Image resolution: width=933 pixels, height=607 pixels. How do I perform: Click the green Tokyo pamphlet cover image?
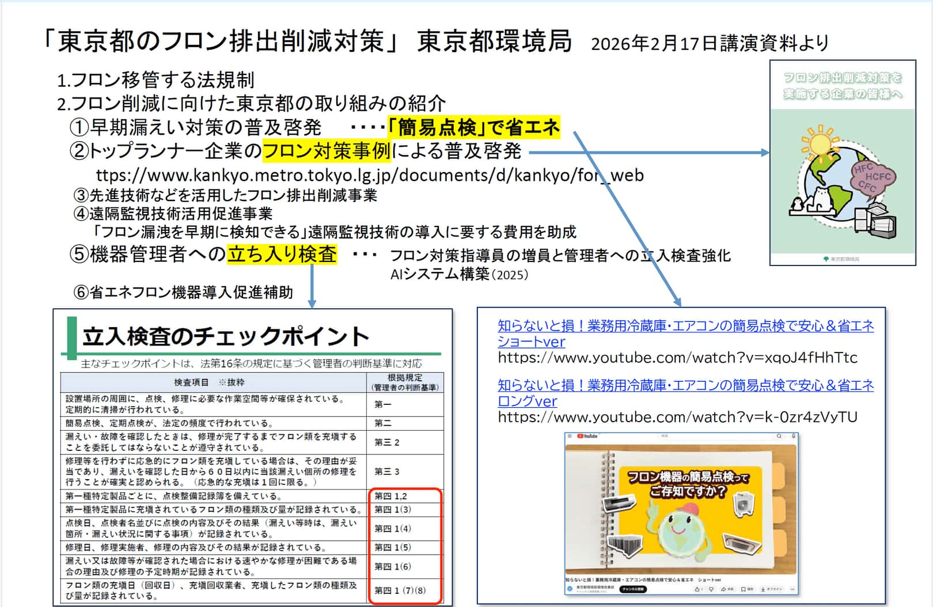pyautogui.click(x=843, y=162)
